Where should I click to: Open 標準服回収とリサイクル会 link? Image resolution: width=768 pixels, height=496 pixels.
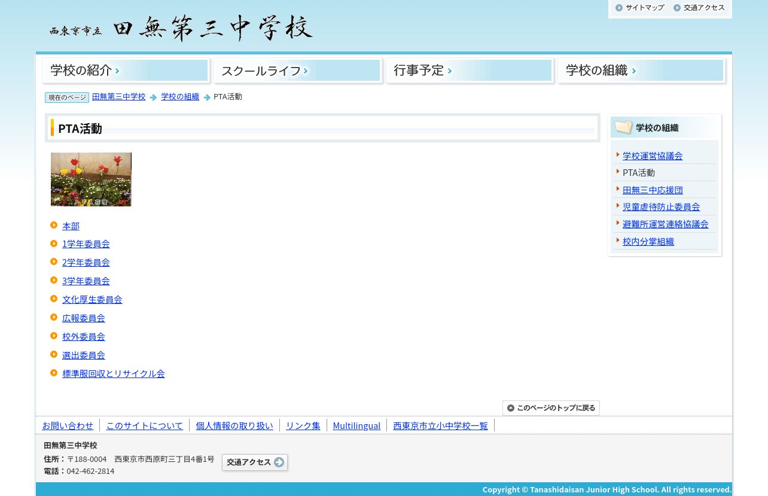[114, 374]
